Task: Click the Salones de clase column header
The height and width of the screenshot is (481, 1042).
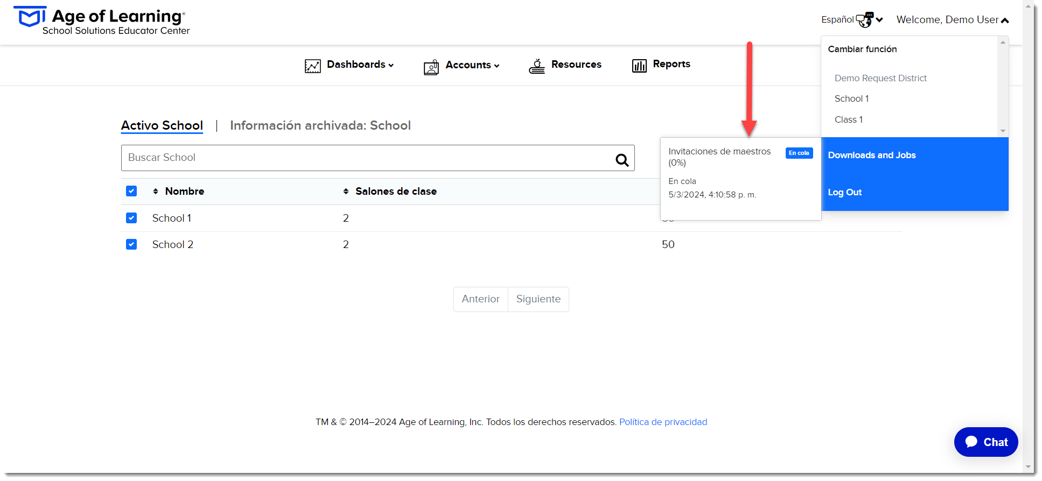Action: [396, 191]
